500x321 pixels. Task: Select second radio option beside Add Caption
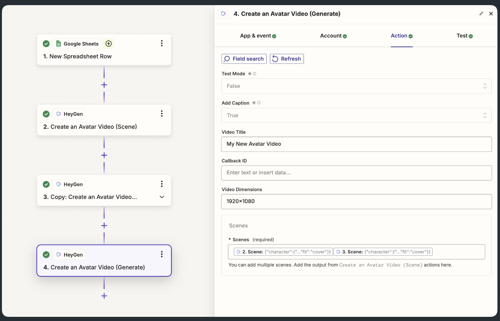pyautogui.click(x=259, y=103)
